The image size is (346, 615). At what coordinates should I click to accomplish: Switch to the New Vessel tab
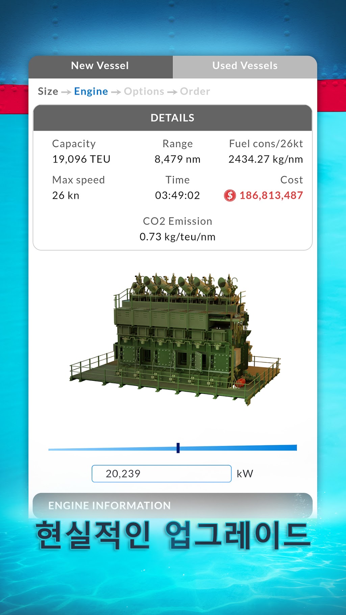(100, 67)
